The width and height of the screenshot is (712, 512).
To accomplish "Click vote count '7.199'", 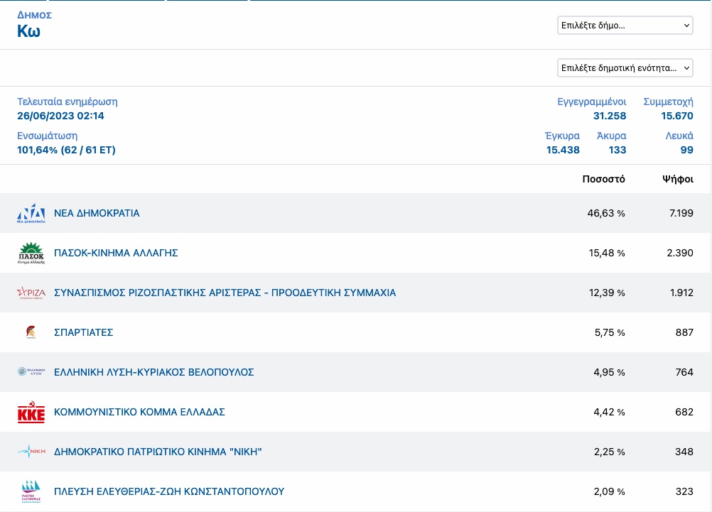I will [681, 213].
